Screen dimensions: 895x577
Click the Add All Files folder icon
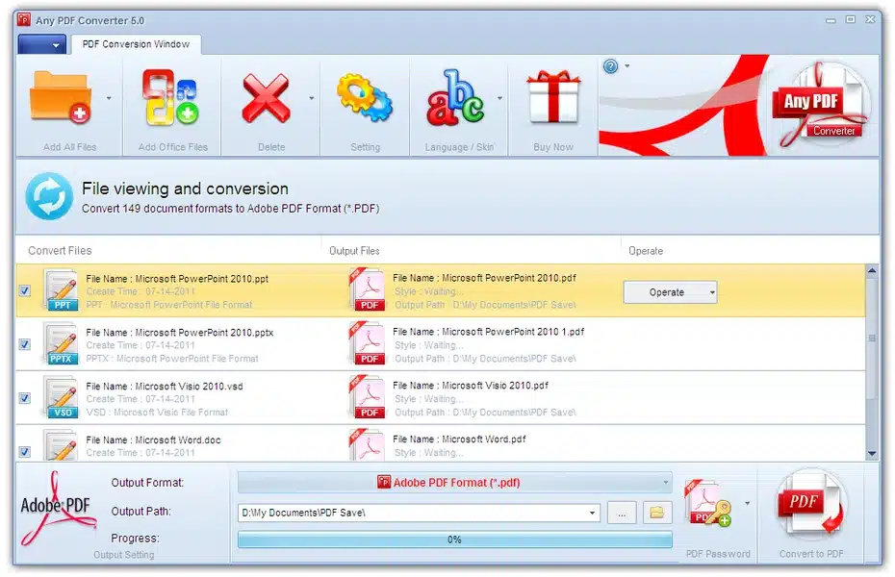tap(61, 97)
